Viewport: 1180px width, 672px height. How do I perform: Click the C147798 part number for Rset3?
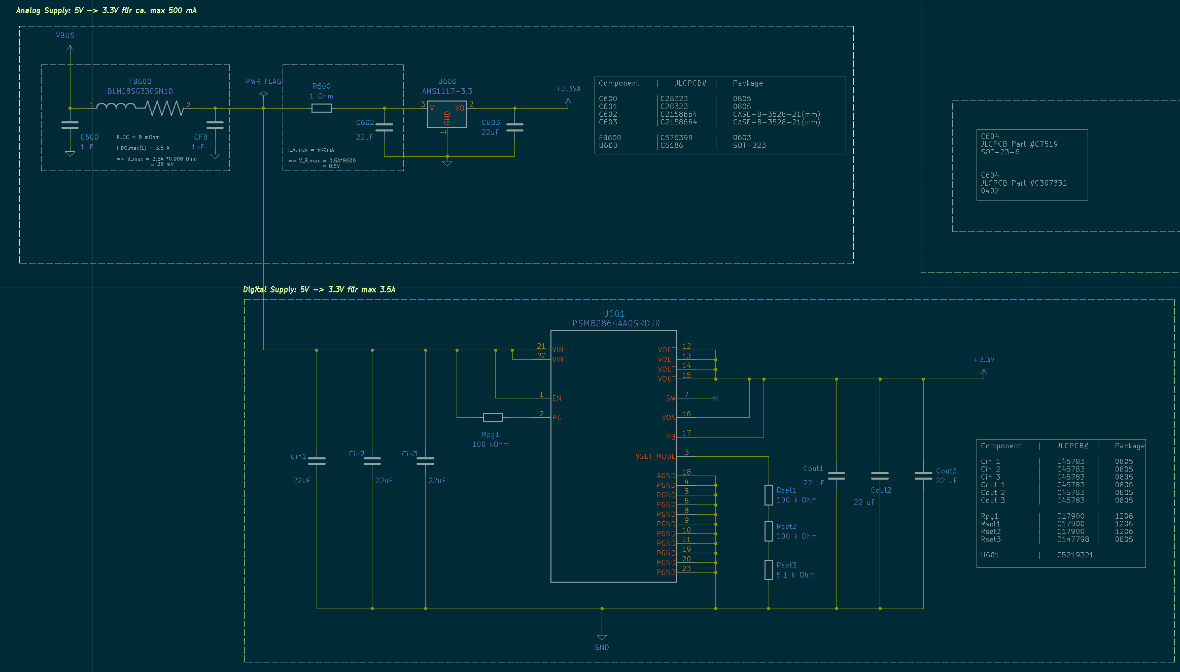coord(1073,539)
